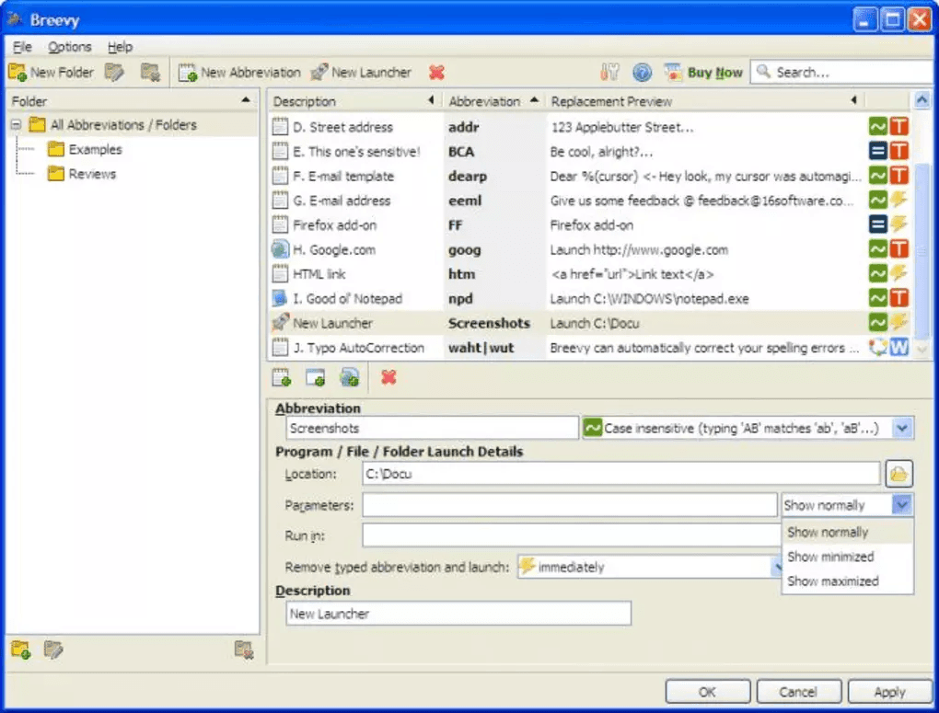Open the Help menu
The height and width of the screenshot is (713, 939).
pos(120,47)
